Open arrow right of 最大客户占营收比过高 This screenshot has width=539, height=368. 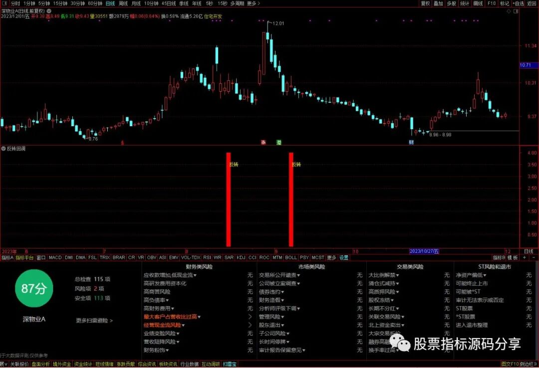pos(250,317)
